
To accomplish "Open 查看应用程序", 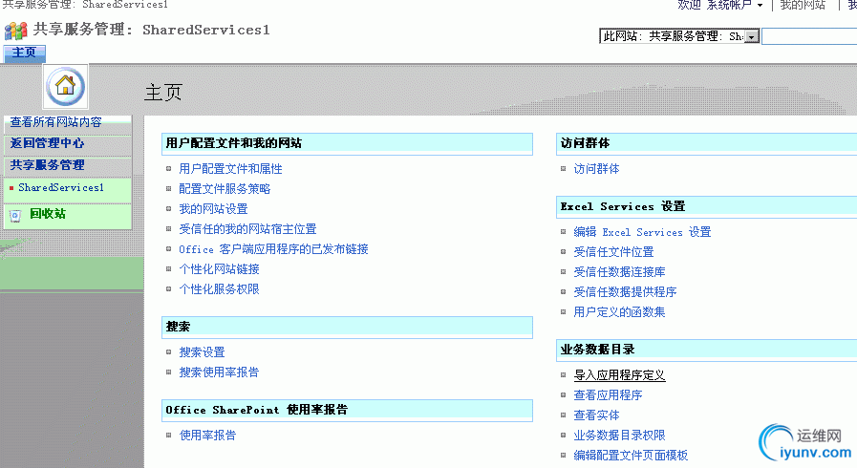I will [x=608, y=394].
